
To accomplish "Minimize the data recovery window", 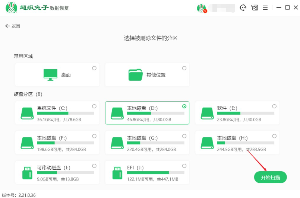I will pos(278,7).
